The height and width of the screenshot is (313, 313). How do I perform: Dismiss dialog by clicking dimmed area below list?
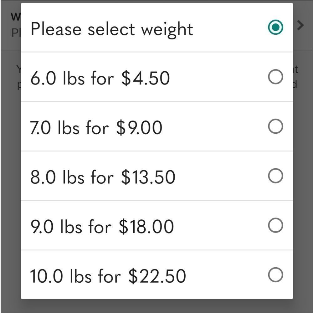(156, 306)
